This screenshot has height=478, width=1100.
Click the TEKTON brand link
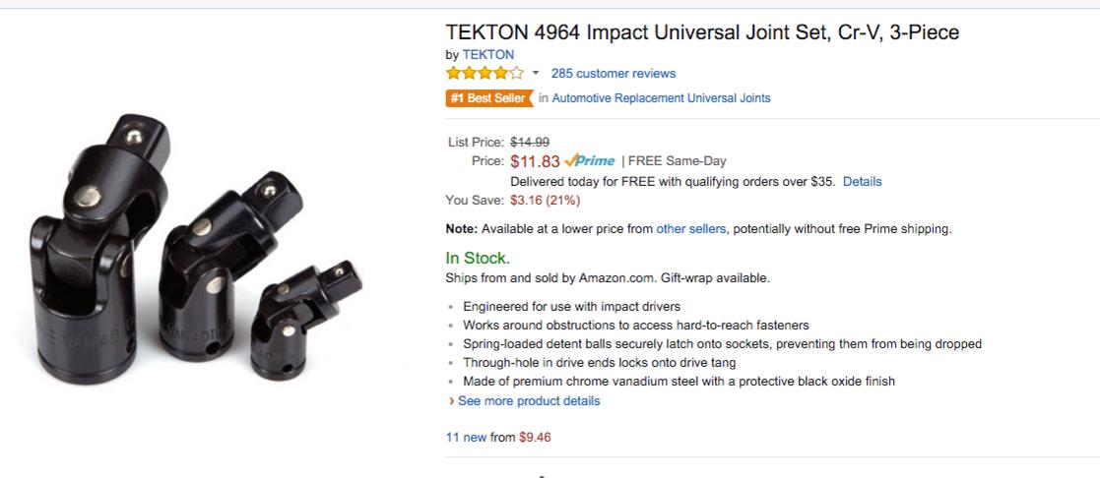[488, 55]
